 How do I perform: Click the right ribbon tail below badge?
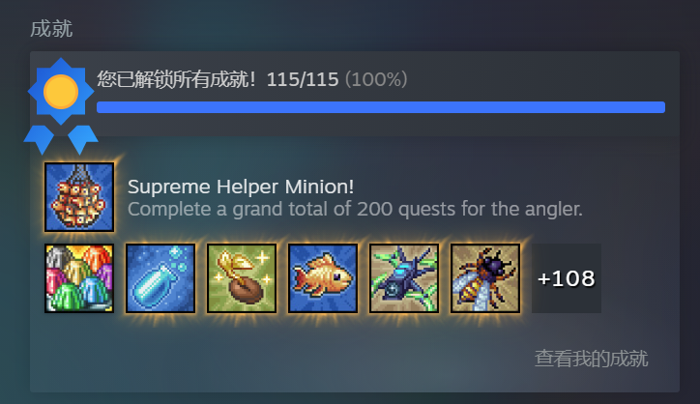[82, 139]
